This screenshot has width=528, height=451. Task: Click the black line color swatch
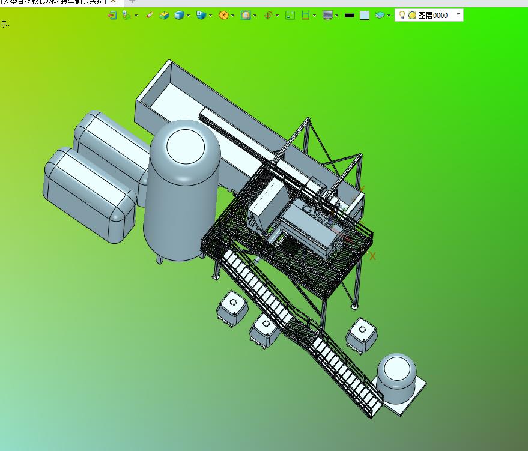point(350,15)
